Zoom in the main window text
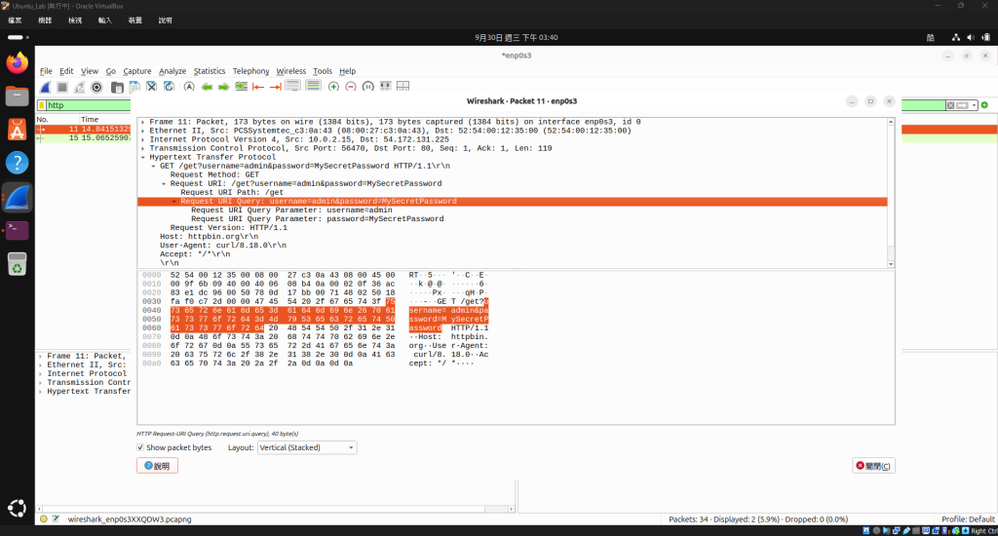998x536 pixels. [333, 87]
